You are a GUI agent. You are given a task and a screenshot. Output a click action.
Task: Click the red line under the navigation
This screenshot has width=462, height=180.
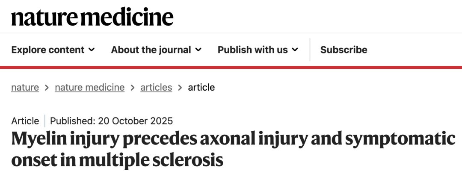click(231, 67)
